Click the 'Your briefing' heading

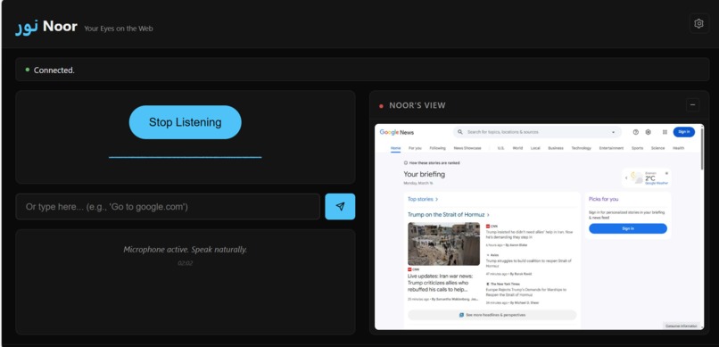coord(424,174)
